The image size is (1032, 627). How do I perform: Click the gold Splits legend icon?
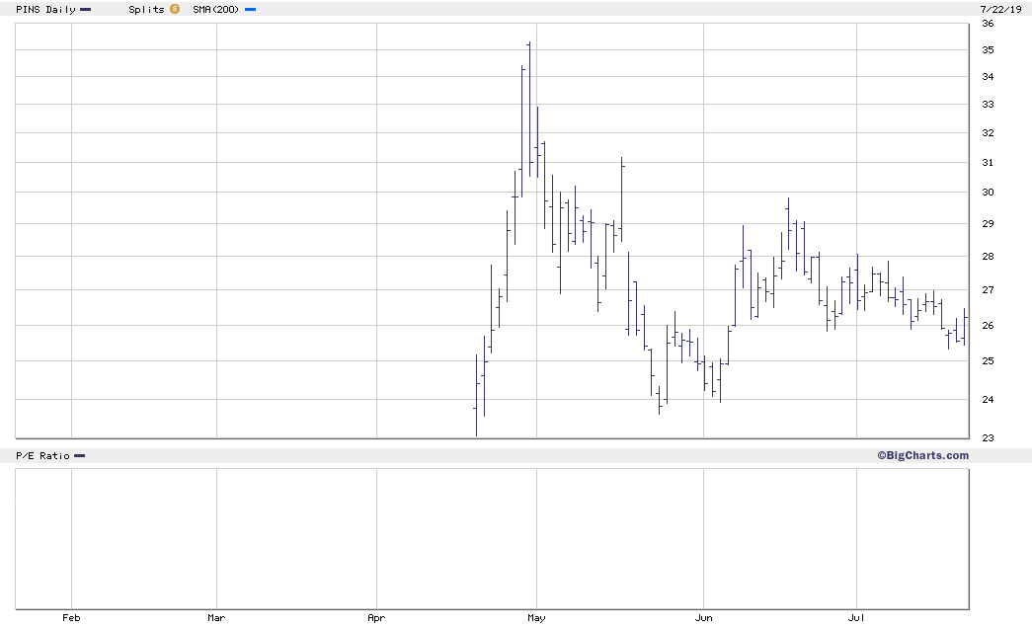click(175, 9)
